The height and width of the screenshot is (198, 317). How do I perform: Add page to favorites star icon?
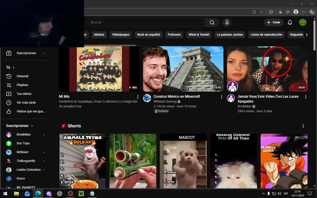tap(261, 12)
